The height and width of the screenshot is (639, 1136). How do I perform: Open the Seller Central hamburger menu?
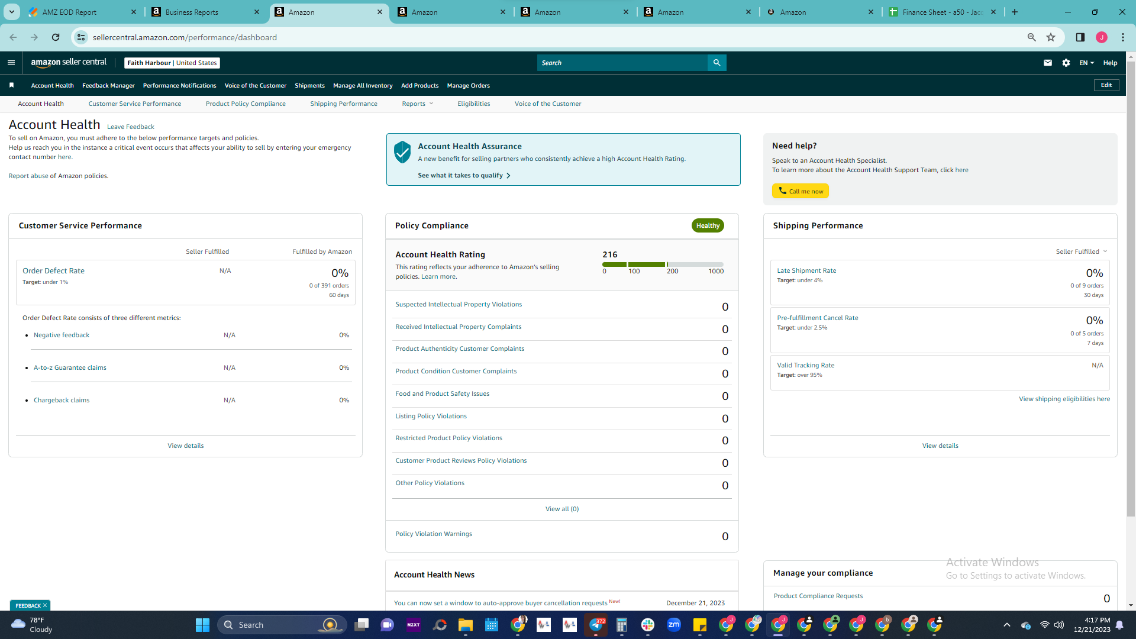point(11,63)
